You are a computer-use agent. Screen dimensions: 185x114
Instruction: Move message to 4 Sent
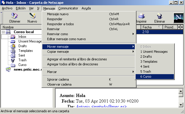[x=155, y=67]
